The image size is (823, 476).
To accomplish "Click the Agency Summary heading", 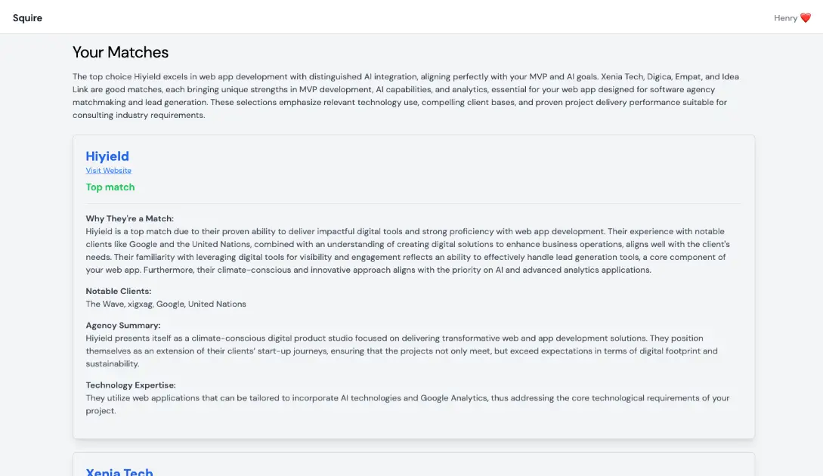I will click(123, 325).
